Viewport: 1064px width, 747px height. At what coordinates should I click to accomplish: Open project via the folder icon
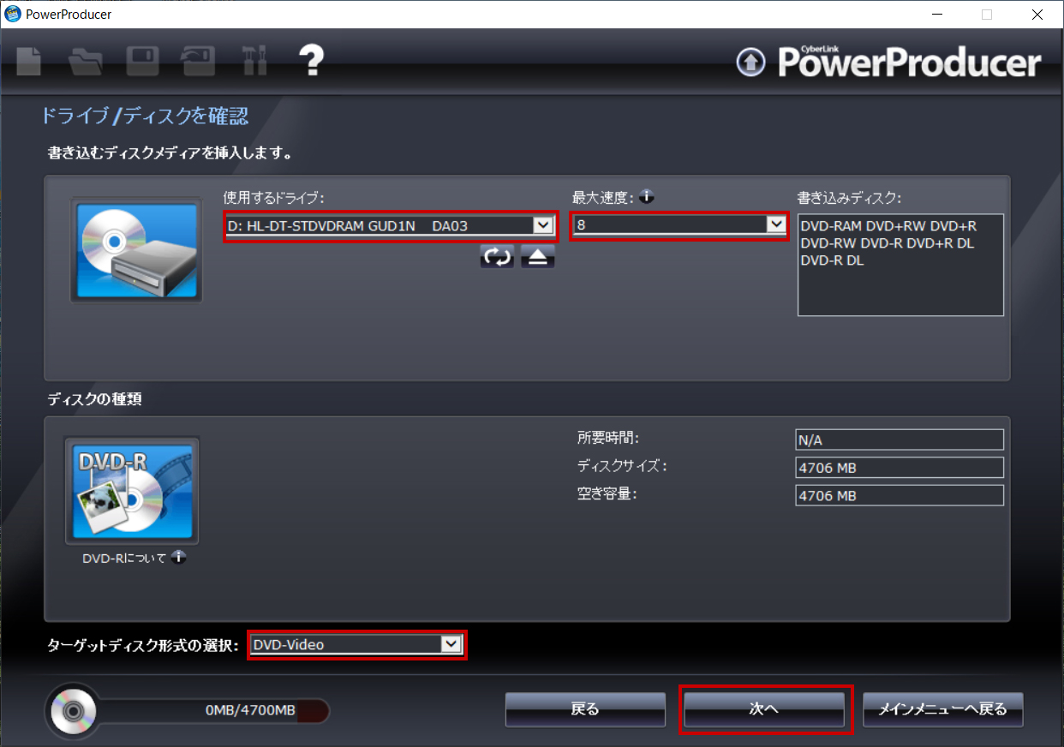point(86,61)
